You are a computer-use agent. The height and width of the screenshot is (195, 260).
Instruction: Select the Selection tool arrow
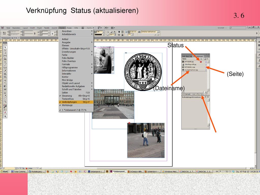[5, 47]
